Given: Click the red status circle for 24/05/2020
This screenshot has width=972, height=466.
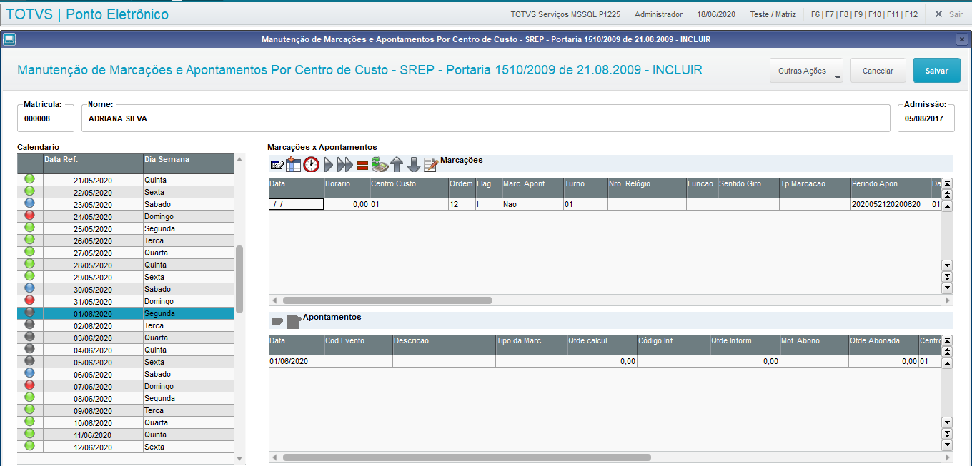Looking at the screenshot, I should (29, 216).
